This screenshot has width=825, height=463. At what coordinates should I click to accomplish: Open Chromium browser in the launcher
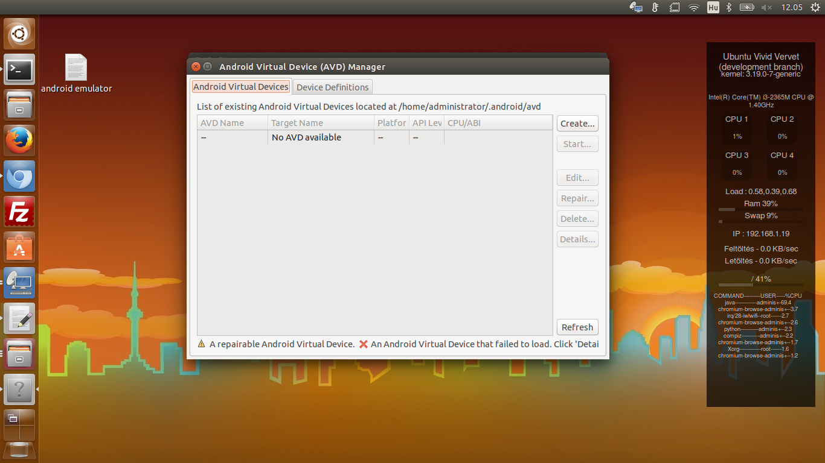20,176
